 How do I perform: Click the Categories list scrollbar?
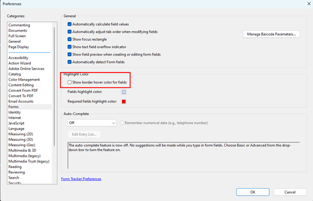click(54, 87)
